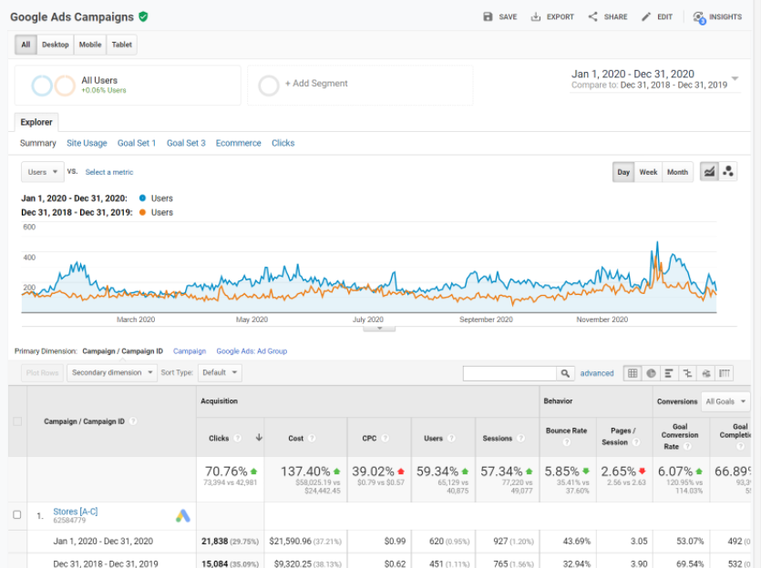Click help icon next to Clicks column
Viewport: 761px width, 568px height.
point(237,438)
